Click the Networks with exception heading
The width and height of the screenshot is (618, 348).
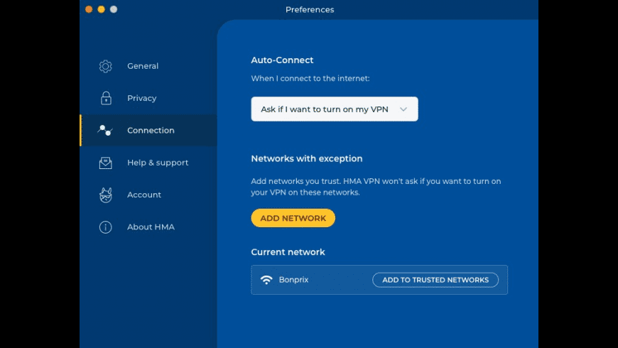pyautogui.click(x=307, y=159)
